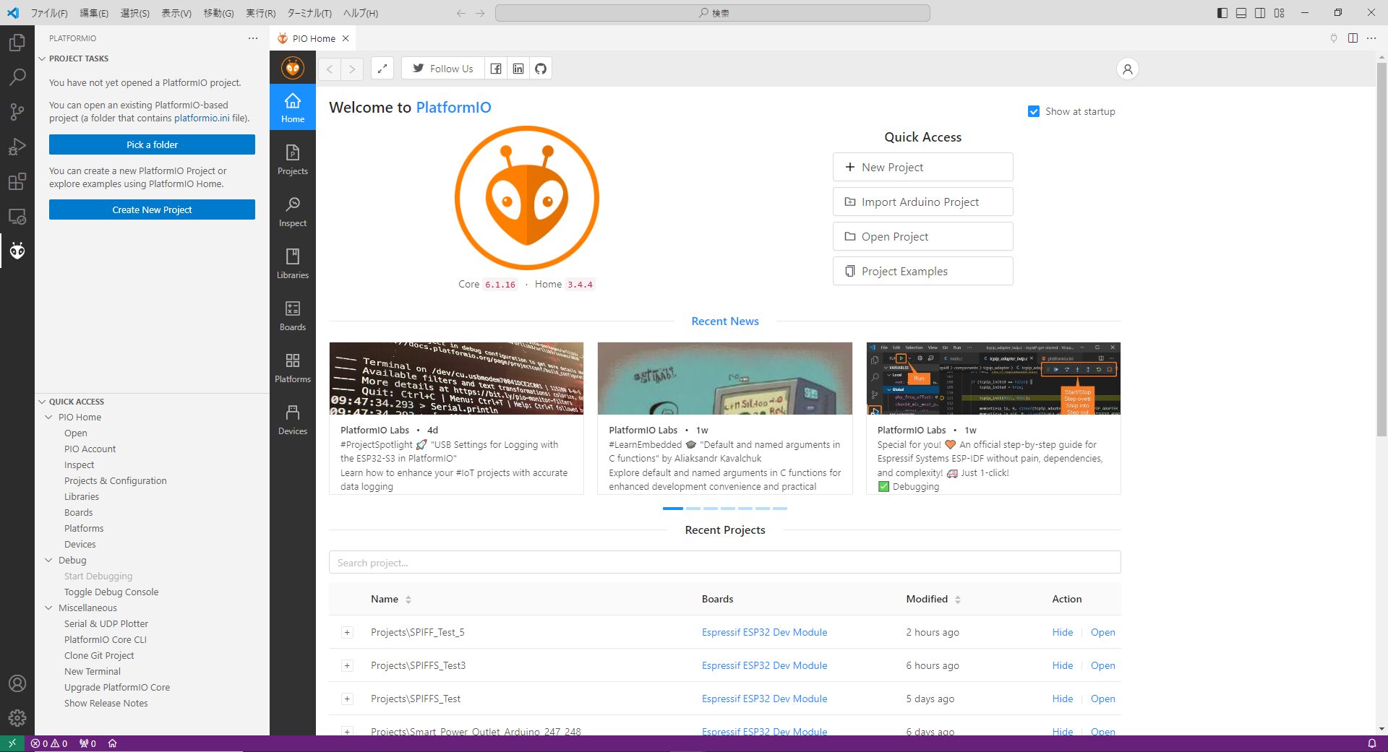
Task: Open Platforms in the PIO sidebar
Action: tap(292, 368)
